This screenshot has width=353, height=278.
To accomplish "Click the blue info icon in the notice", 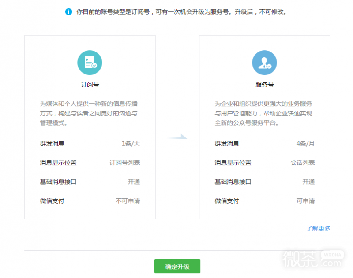I will tap(69, 12).
